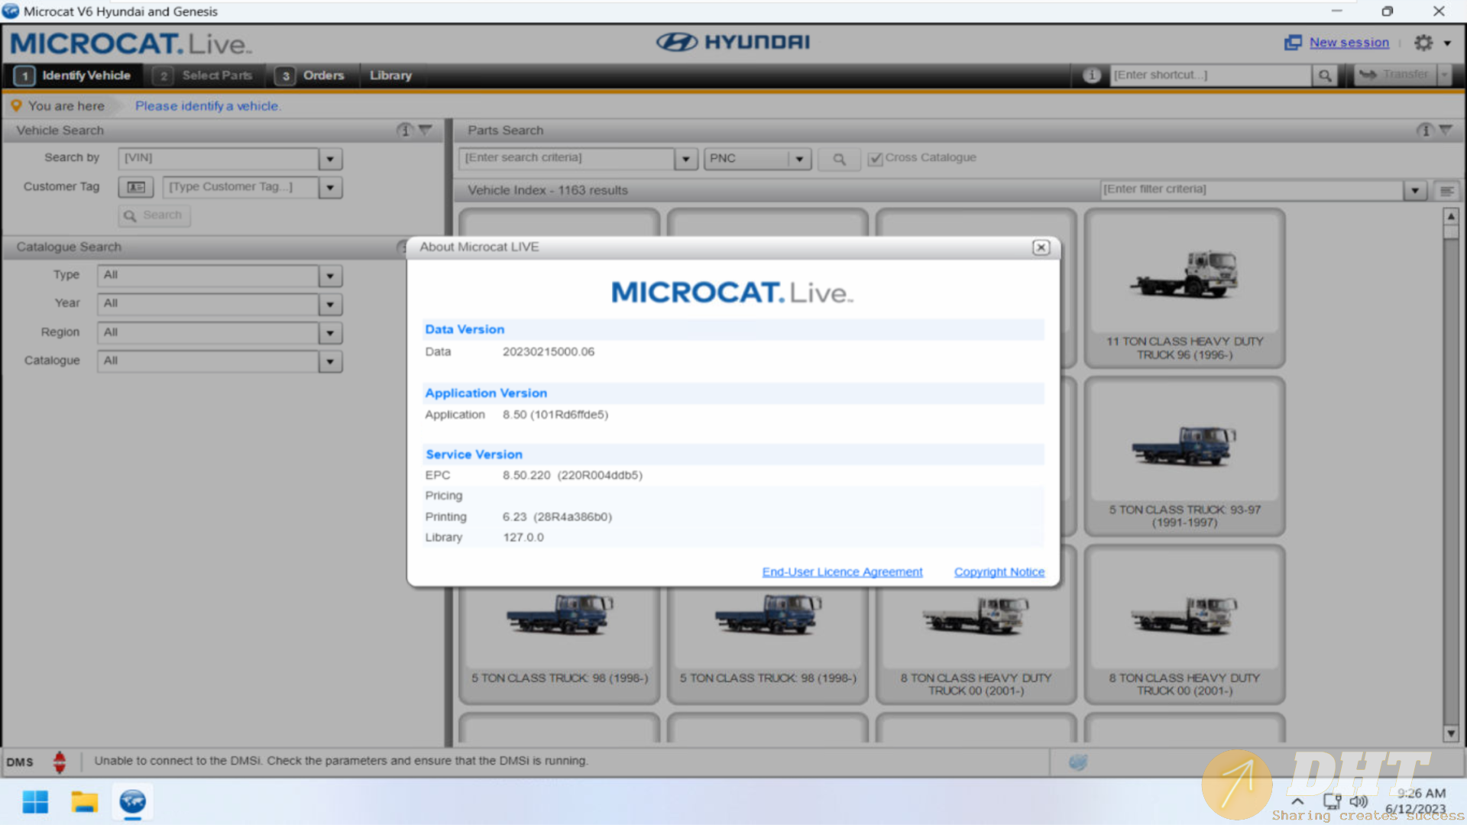The image size is (1467, 825).
Task: Open the PNC search type dropdown
Action: tap(799, 158)
